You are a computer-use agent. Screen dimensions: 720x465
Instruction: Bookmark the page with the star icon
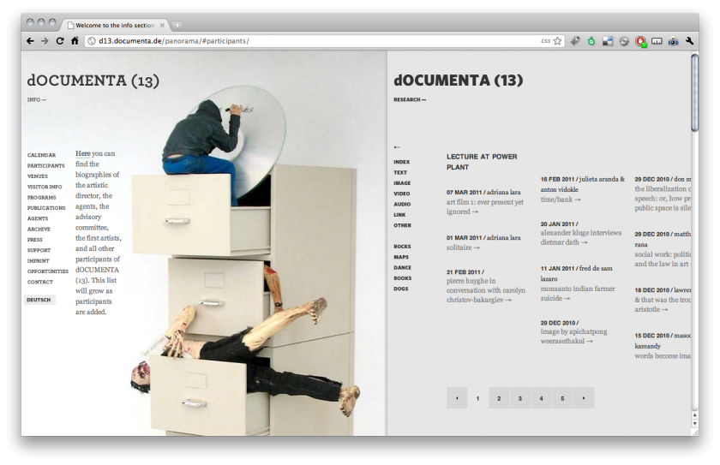557,41
